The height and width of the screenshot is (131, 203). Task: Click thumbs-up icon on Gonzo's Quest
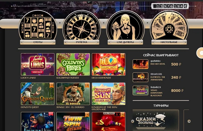click(x=52, y=85)
